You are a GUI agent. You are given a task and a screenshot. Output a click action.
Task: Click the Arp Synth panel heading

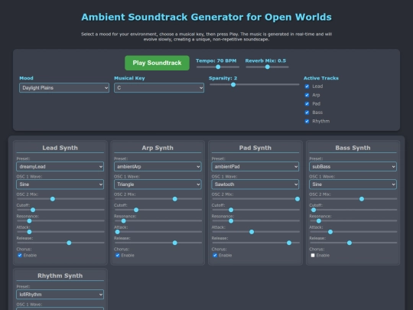click(158, 148)
